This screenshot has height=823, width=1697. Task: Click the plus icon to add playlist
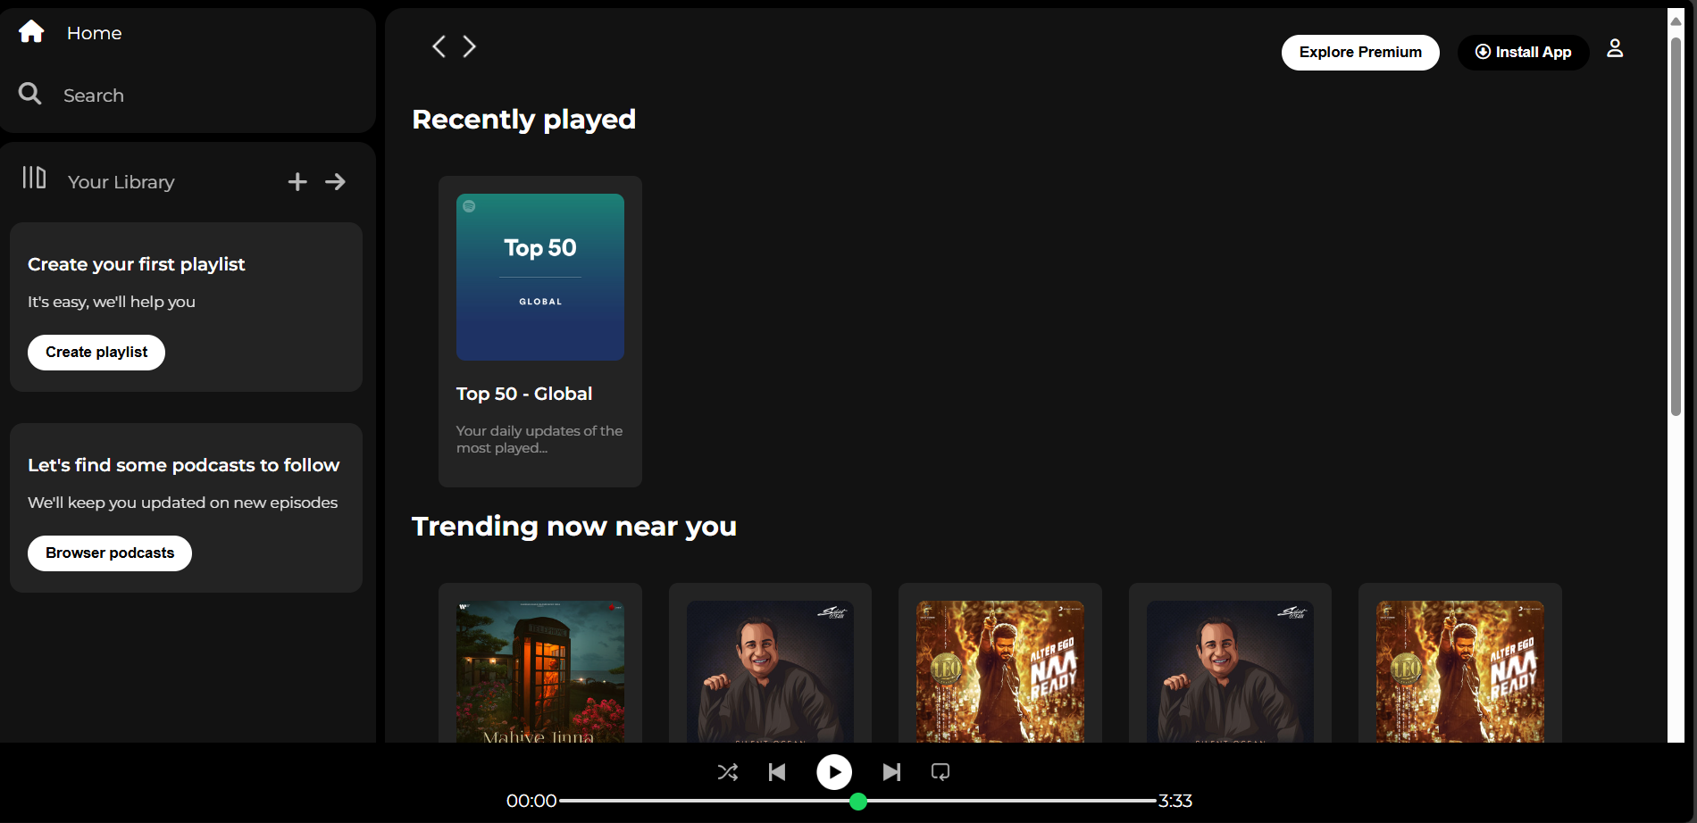pyautogui.click(x=297, y=182)
